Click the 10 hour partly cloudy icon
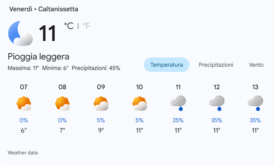 pos(140,104)
